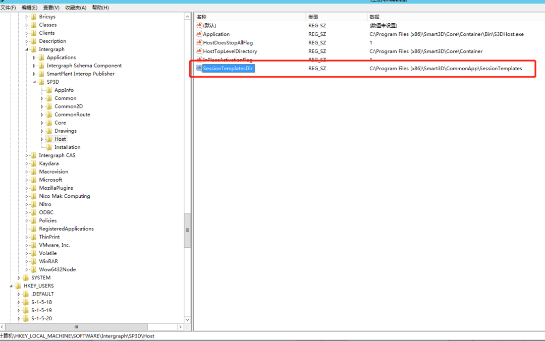Select the Nico Mak Computing key

tap(64, 196)
